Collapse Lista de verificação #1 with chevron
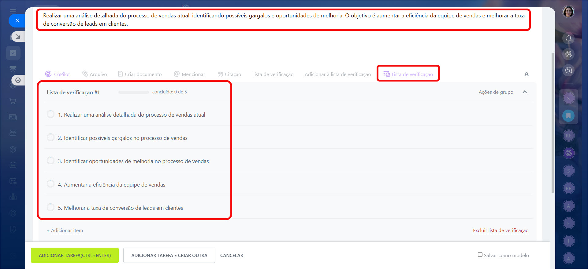 [525, 92]
